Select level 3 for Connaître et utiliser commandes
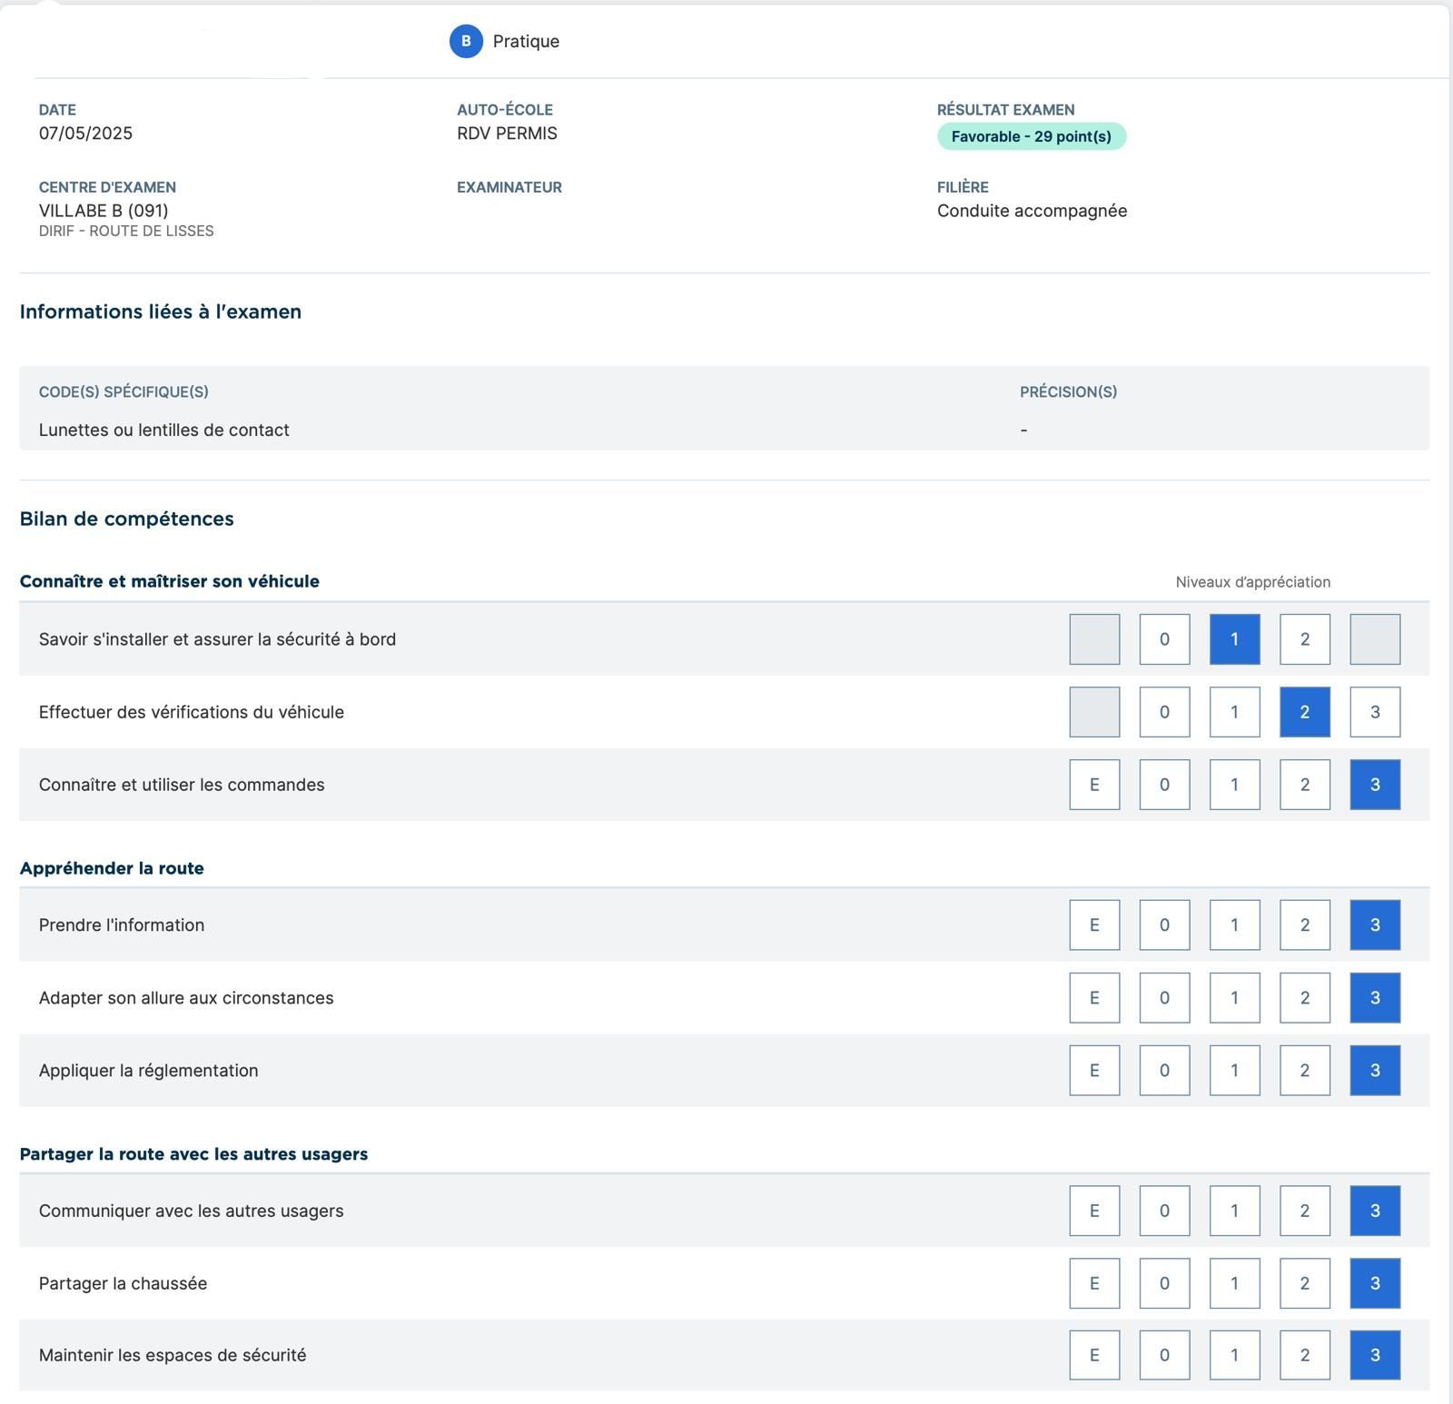The height and width of the screenshot is (1404, 1453). pyautogui.click(x=1374, y=785)
